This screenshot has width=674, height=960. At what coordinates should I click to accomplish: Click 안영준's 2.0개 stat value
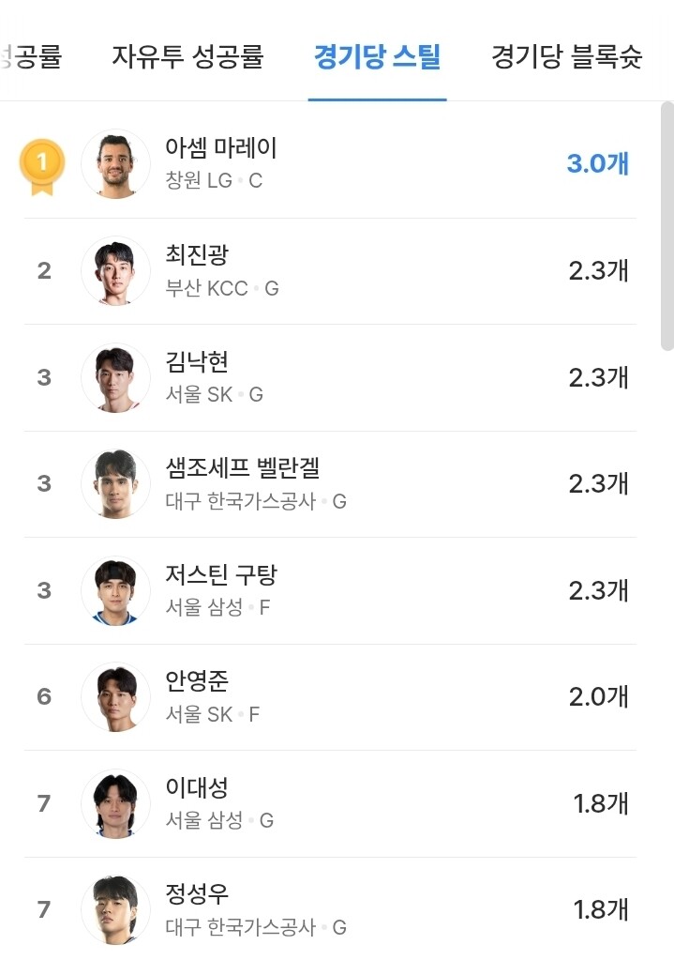click(x=598, y=697)
